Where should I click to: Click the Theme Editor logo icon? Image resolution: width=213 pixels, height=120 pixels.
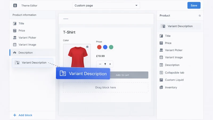[15, 5]
